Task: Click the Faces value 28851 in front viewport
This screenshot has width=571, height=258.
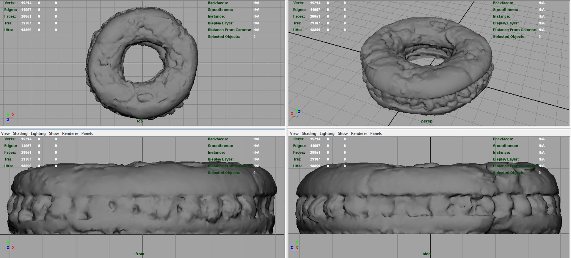Action: tap(26, 152)
